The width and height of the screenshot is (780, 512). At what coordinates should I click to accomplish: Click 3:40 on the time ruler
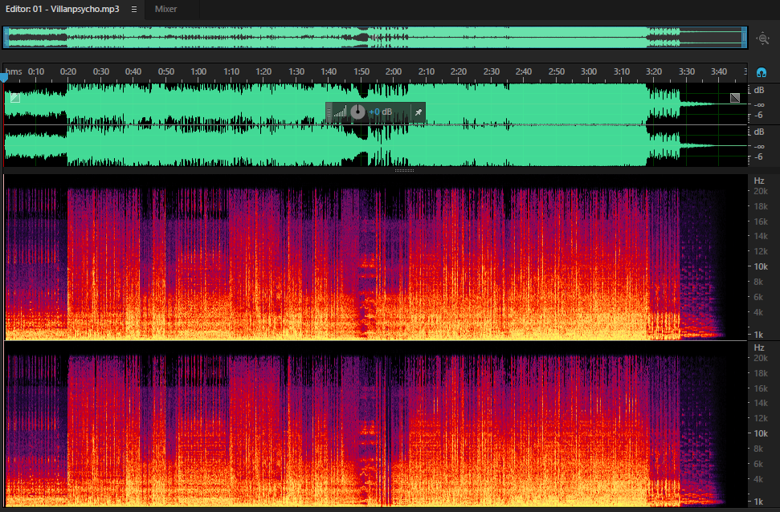coord(719,71)
